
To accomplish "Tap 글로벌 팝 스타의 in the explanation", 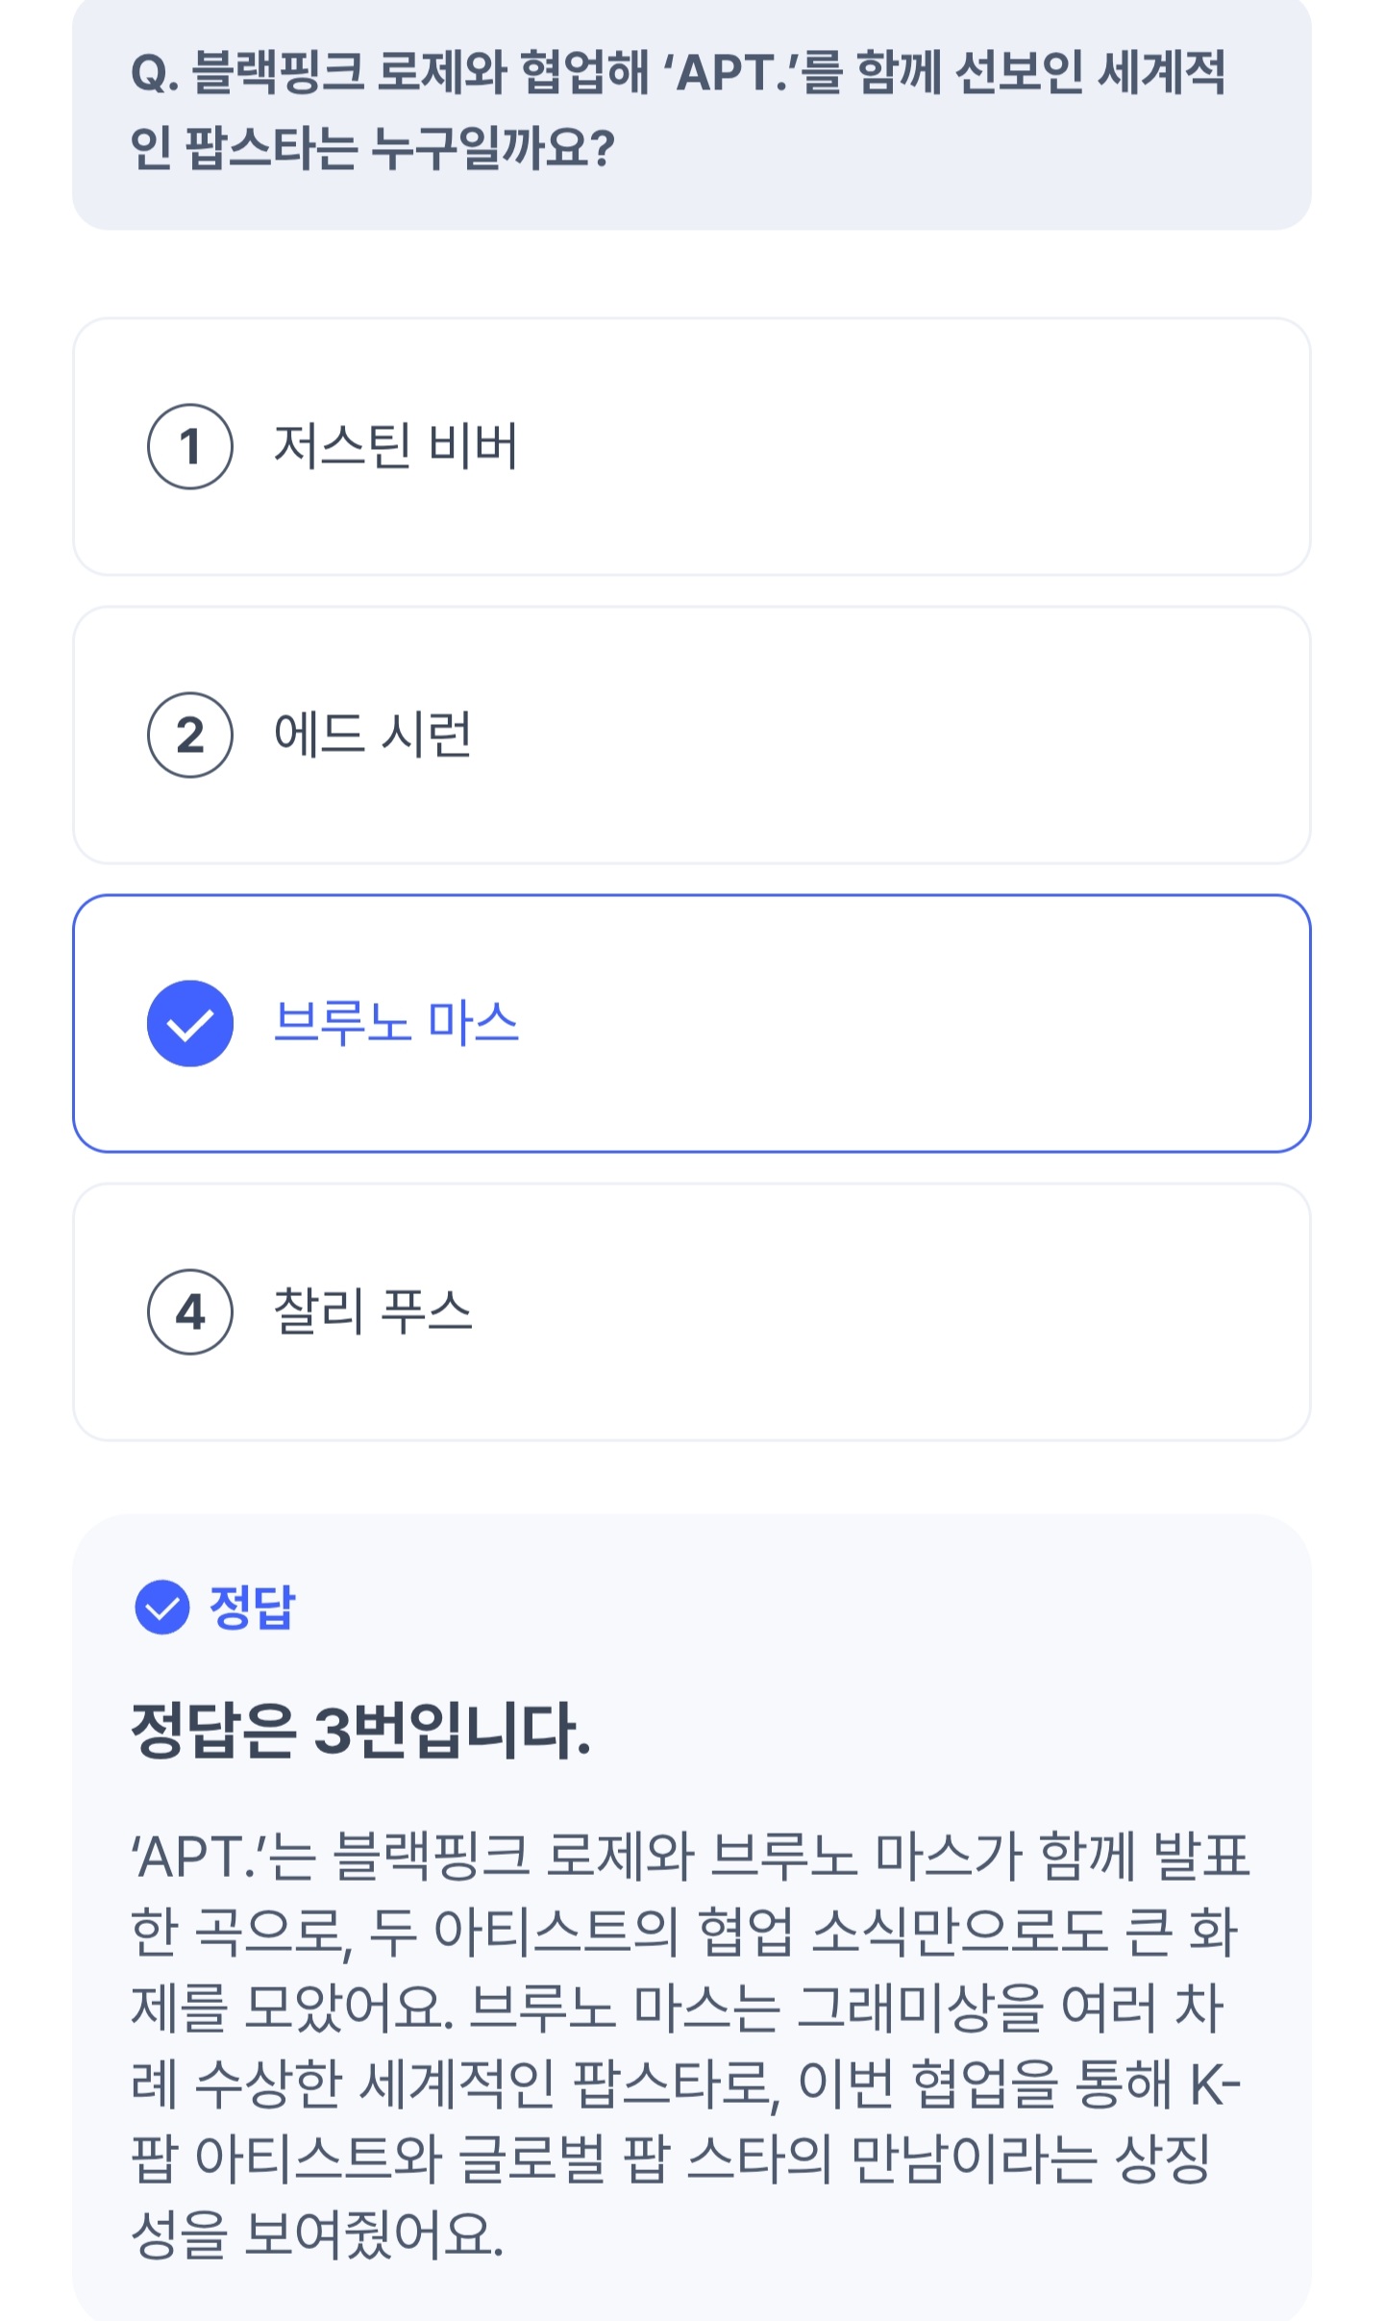I will pos(644,2159).
